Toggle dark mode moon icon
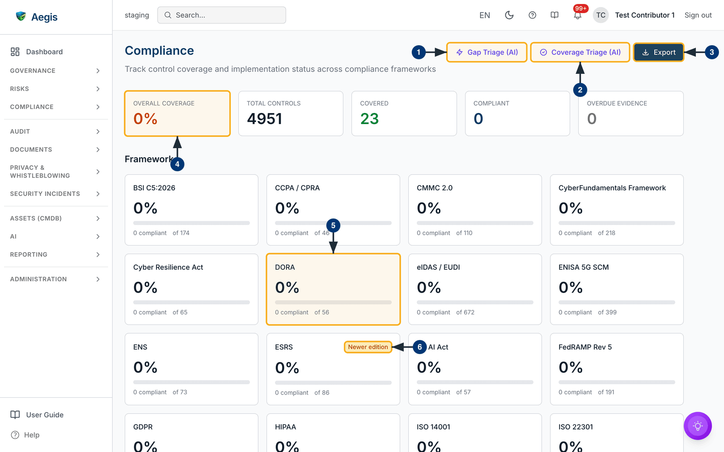Image resolution: width=724 pixels, height=452 pixels. coord(509,15)
